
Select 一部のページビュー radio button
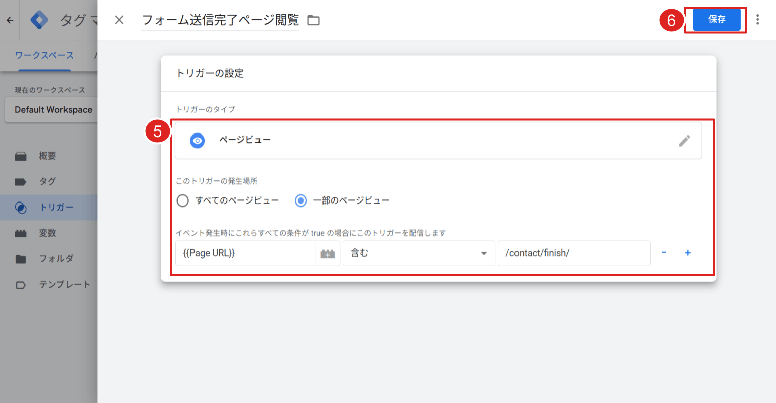(301, 200)
